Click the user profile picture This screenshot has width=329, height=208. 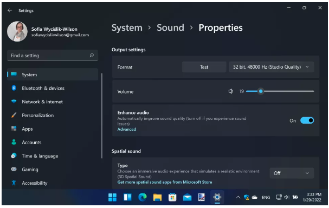(x=17, y=31)
